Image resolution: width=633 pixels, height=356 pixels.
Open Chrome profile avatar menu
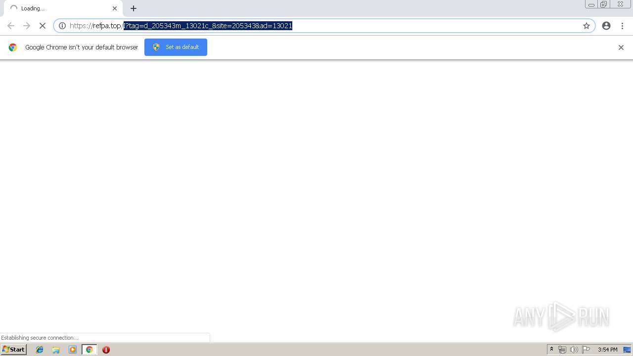click(606, 26)
